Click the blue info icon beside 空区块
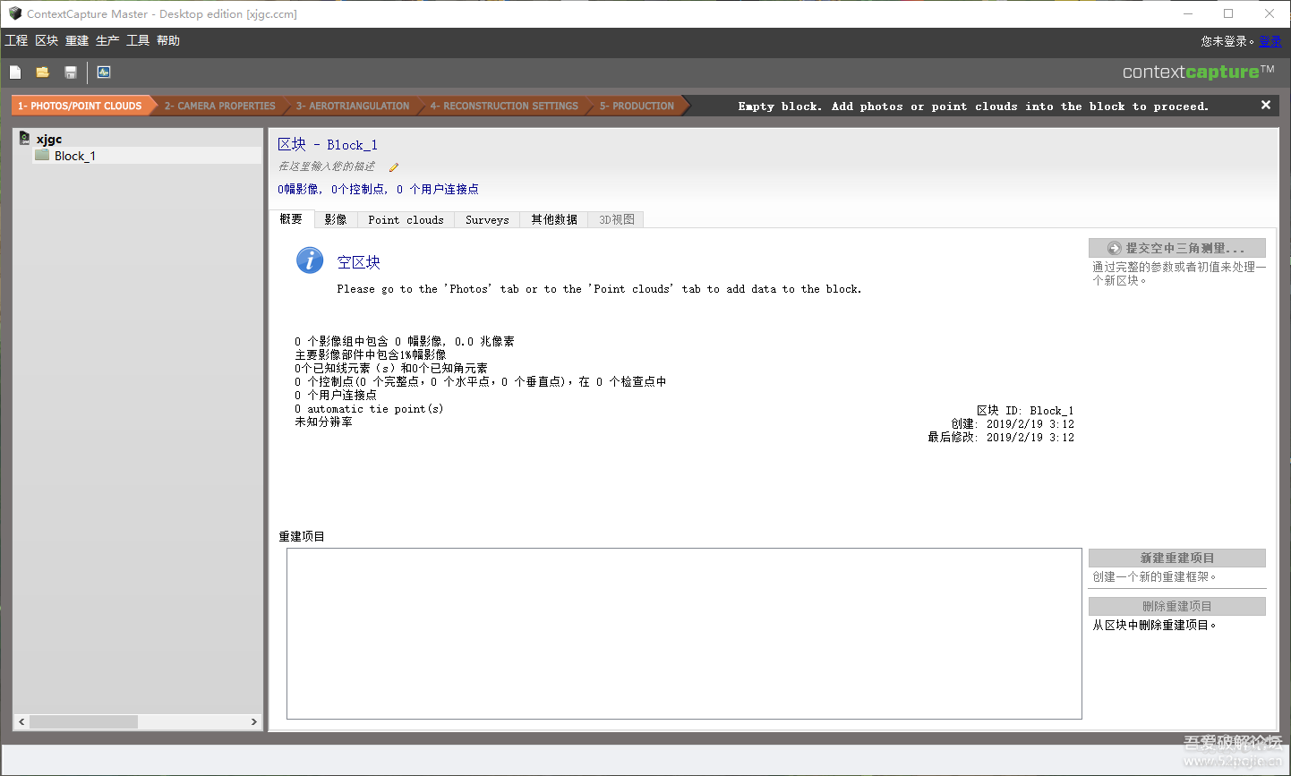The width and height of the screenshot is (1291, 776). (310, 260)
